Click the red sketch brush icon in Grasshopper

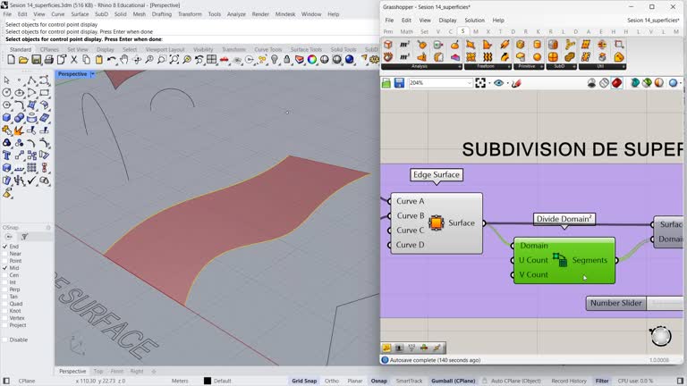point(516,83)
